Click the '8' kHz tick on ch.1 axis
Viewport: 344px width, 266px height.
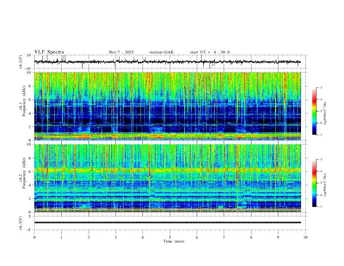pyautogui.click(x=30, y=86)
